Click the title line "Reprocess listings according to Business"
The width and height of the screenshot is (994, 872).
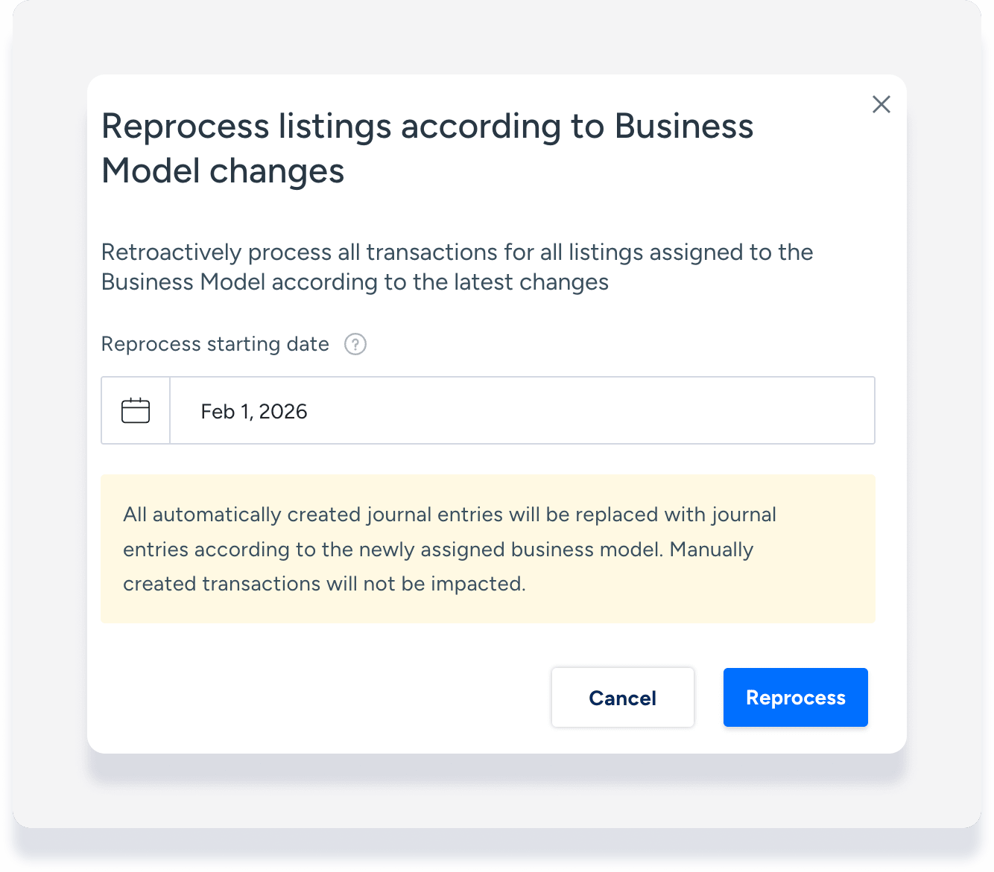click(x=427, y=127)
